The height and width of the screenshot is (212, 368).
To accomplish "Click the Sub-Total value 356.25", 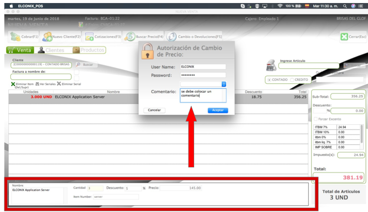I will click(x=348, y=96).
